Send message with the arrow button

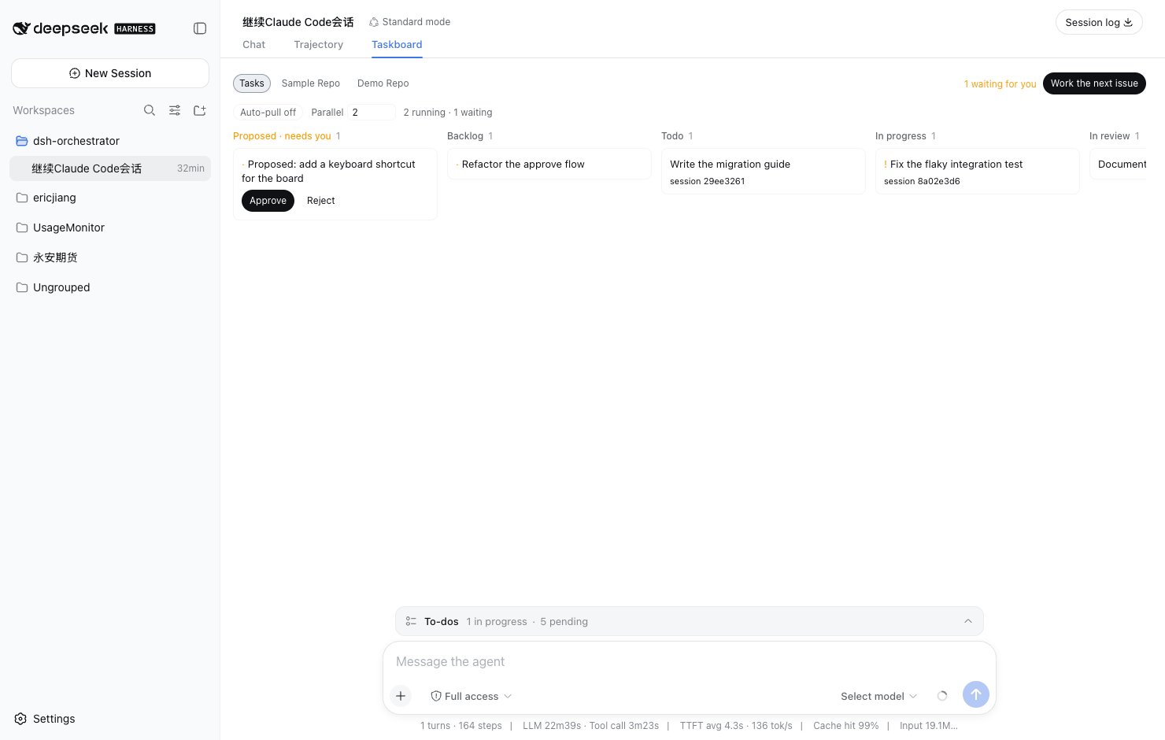(976, 694)
